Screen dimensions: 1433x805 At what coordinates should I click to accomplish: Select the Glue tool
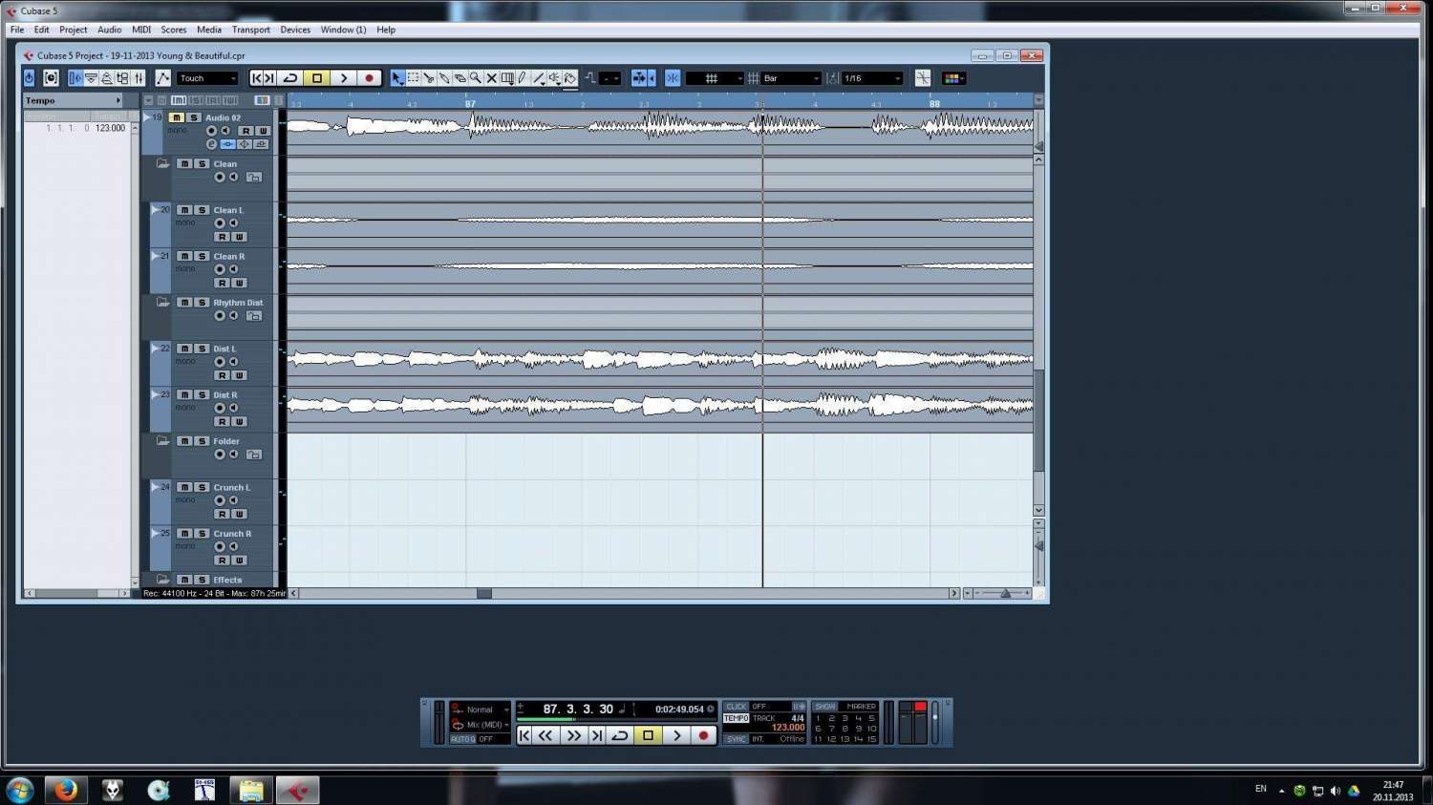click(444, 78)
